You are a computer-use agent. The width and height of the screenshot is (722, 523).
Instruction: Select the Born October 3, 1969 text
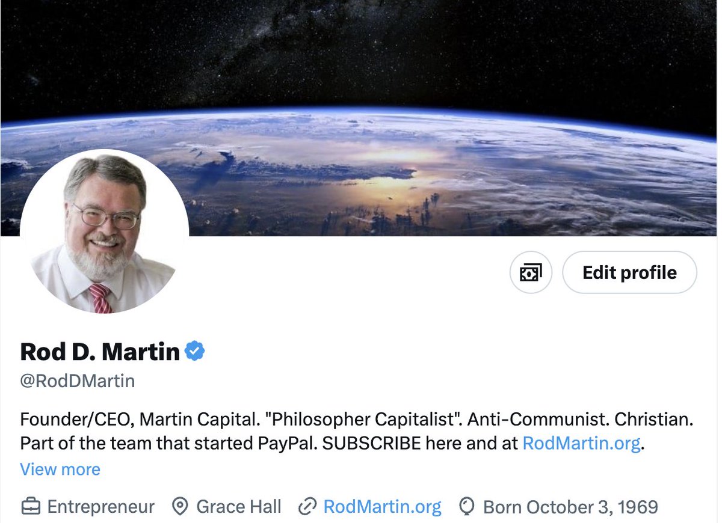(x=570, y=507)
